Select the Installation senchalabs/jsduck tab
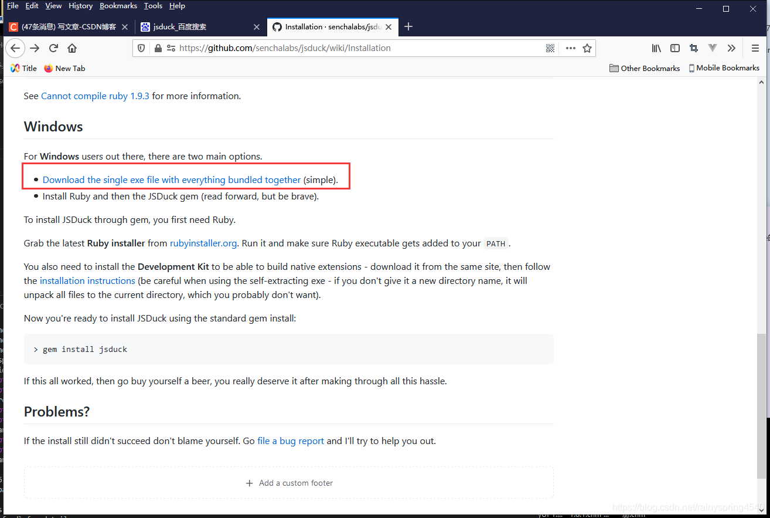 (333, 27)
